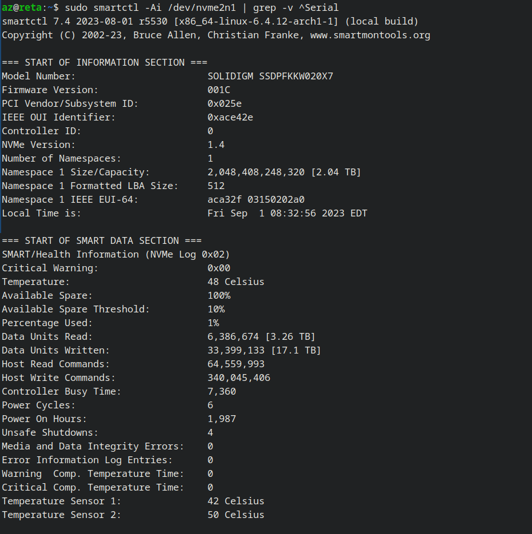Click the firmware version value 001C
The width and height of the screenshot is (532, 534).
pyautogui.click(x=219, y=90)
